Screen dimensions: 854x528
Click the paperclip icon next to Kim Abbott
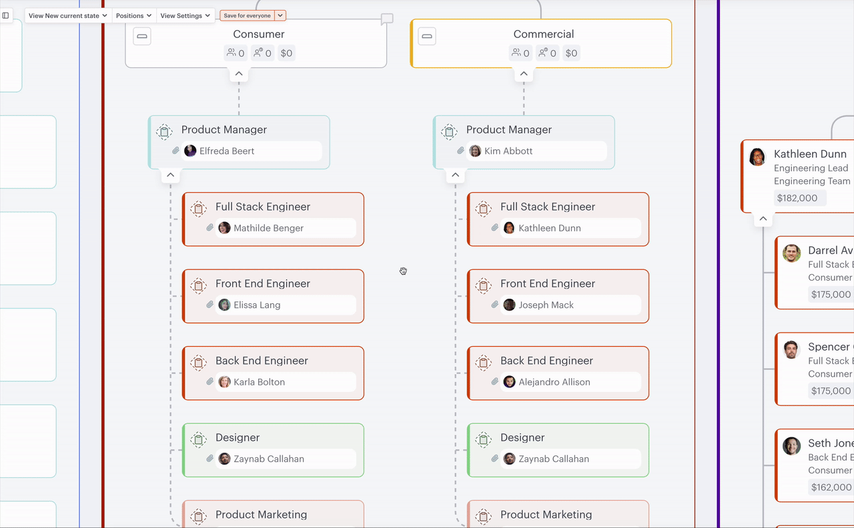460,151
